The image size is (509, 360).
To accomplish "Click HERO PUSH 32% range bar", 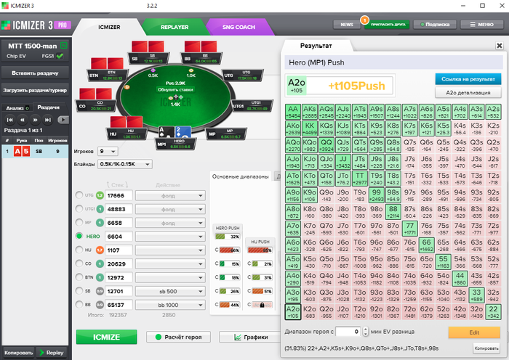I will 227,237.
